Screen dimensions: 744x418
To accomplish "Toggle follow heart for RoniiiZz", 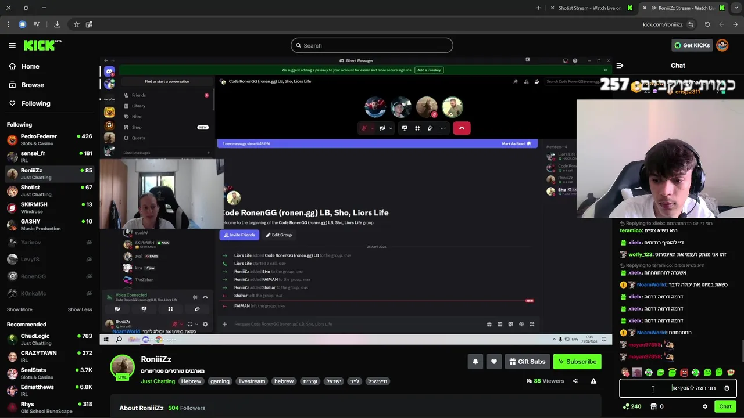I will 494,362.
